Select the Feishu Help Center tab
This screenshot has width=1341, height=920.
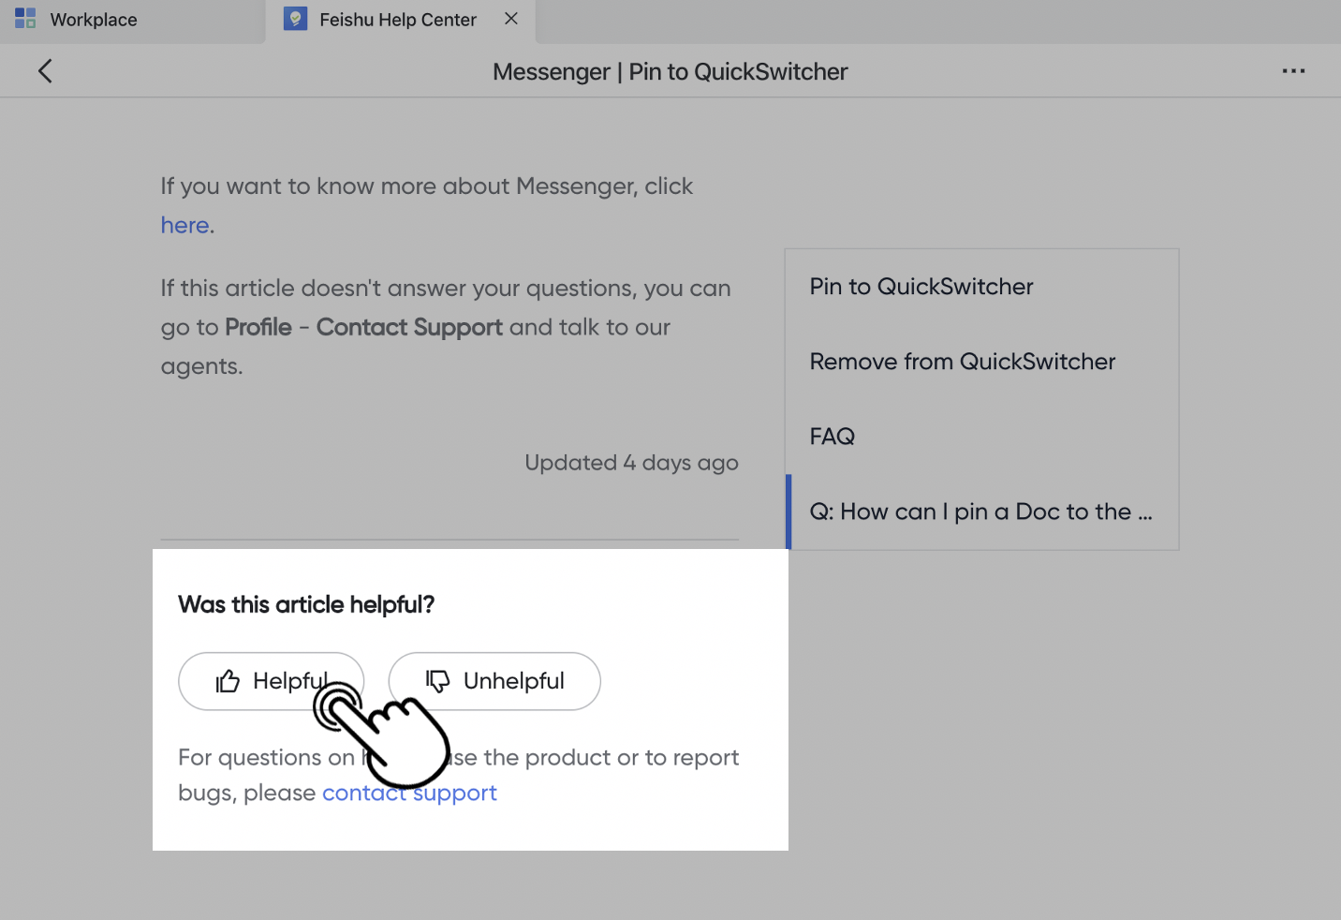click(x=401, y=21)
